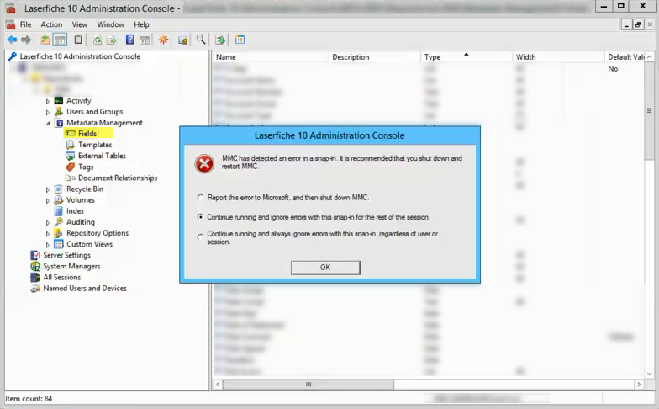Open the Action menu
659x409 pixels.
[x=51, y=24]
